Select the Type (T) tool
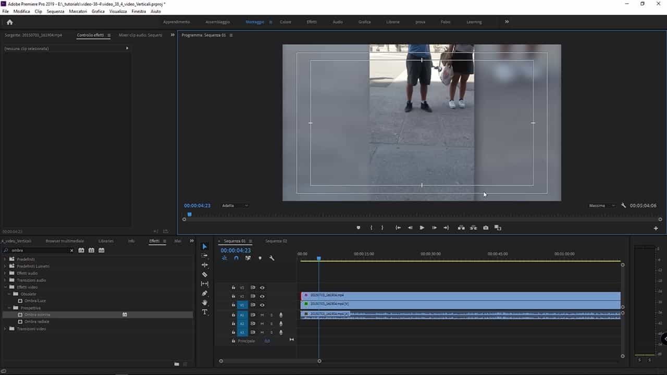Image resolution: width=667 pixels, height=375 pixels. click(x=205, y=312)
